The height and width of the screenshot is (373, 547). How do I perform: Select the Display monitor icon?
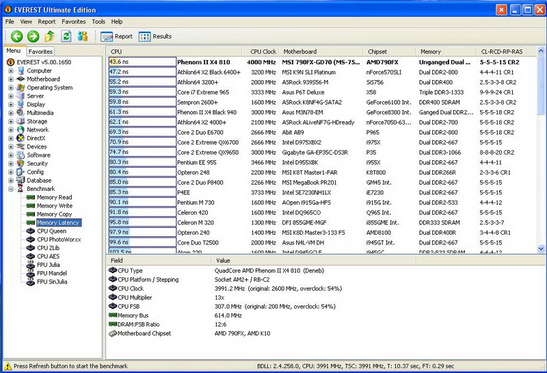tap(21, 104)
